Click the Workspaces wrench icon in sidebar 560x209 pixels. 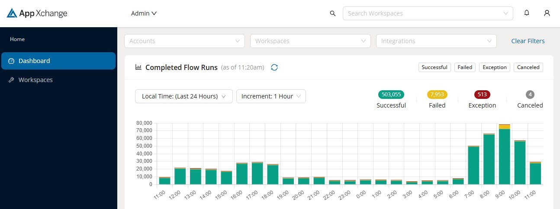coord(12,80)
